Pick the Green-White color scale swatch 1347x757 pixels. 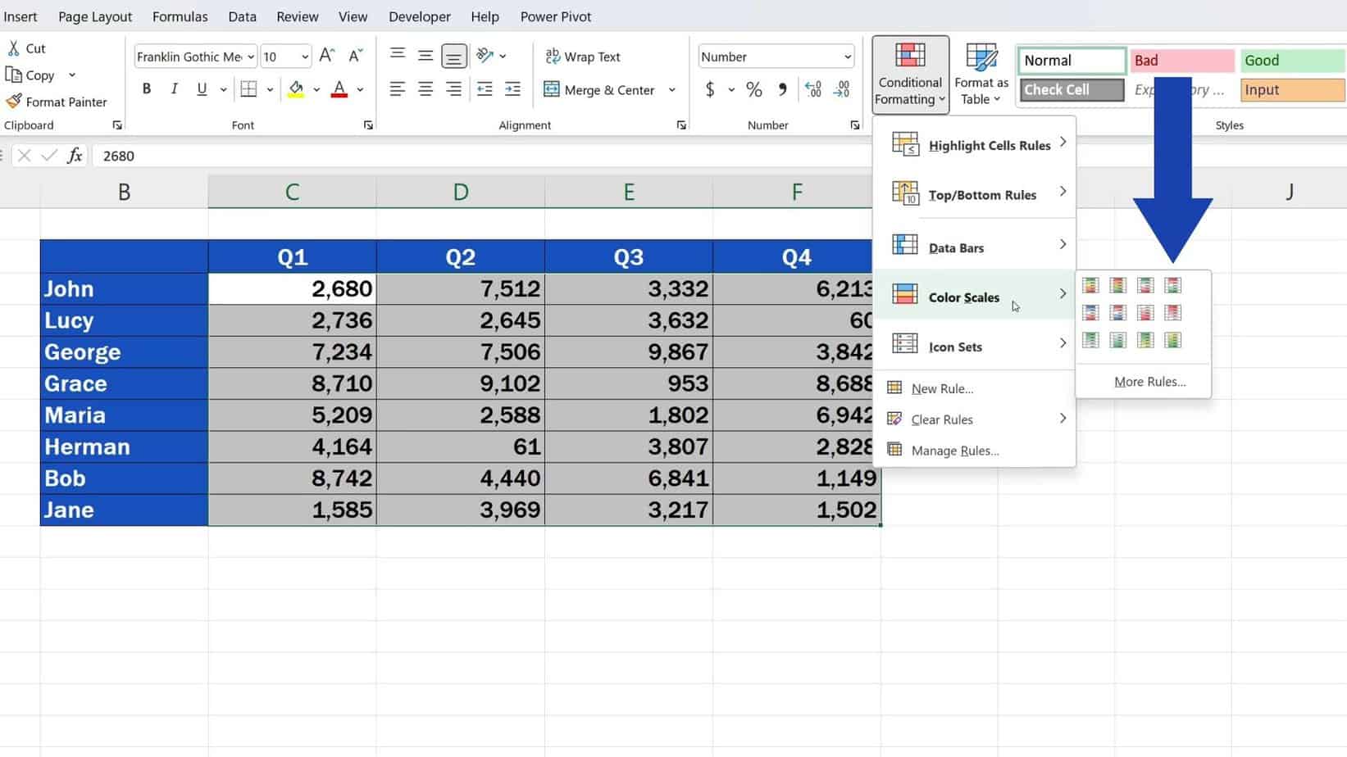(1090, 339)
